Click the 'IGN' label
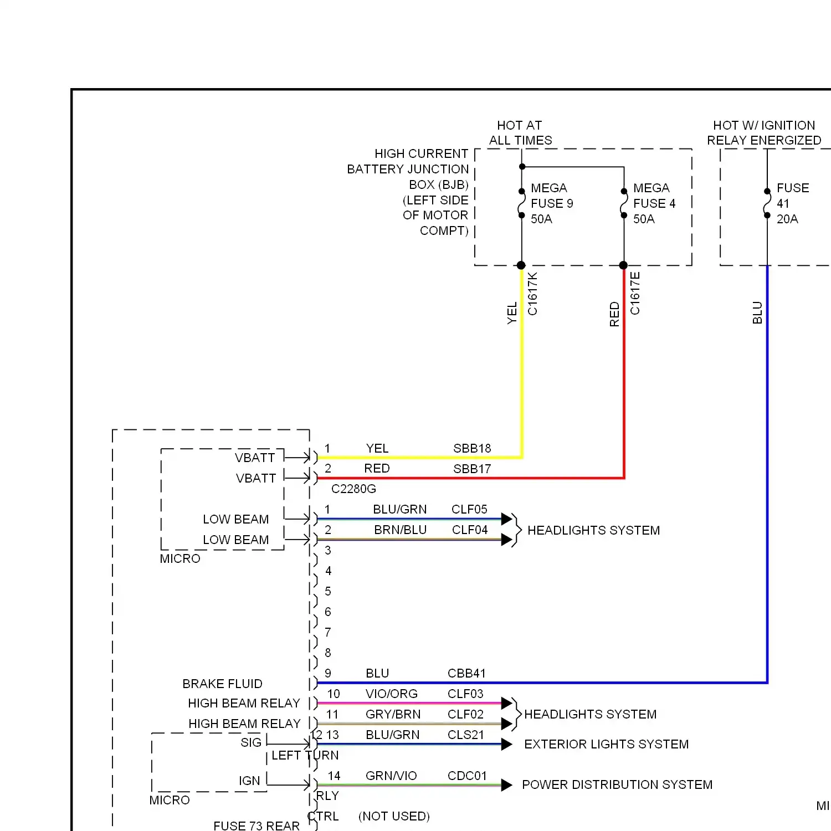The width and height of the screenshot is (831, 831). [x=249, y=781]
